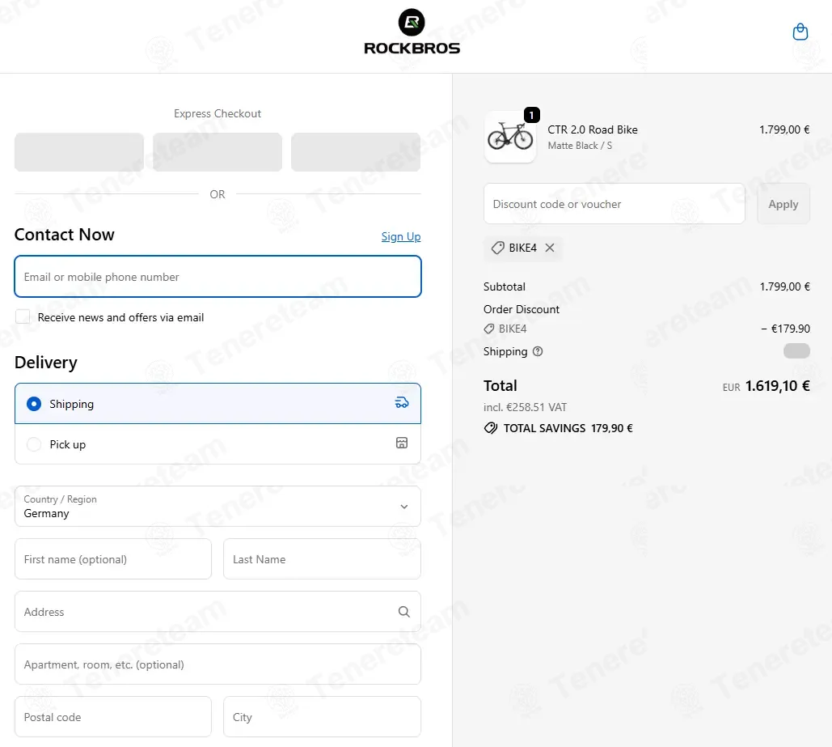Click the Contact Now heading
The height and width of the screenshot is (747, 832).
pos(64,235)
